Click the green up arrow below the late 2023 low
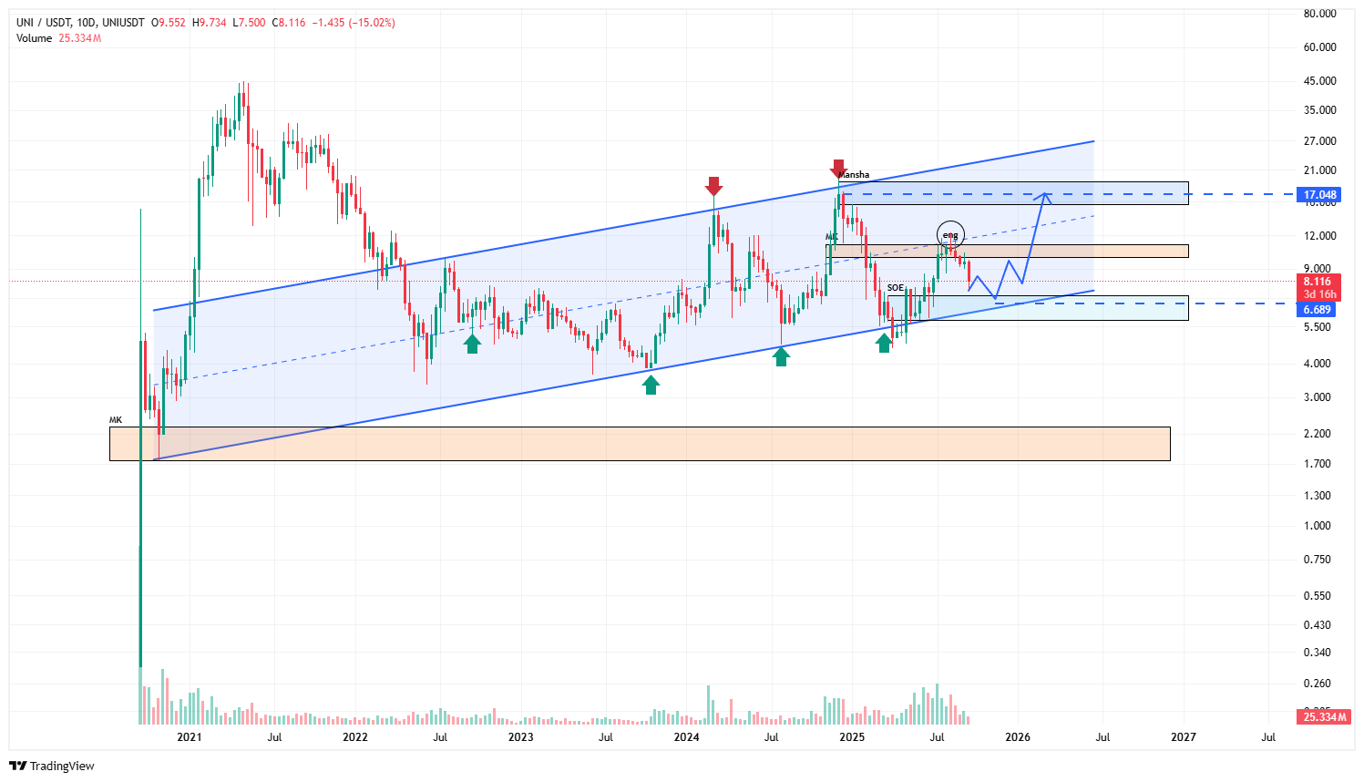1364x782 pixels. coord(651,385)
